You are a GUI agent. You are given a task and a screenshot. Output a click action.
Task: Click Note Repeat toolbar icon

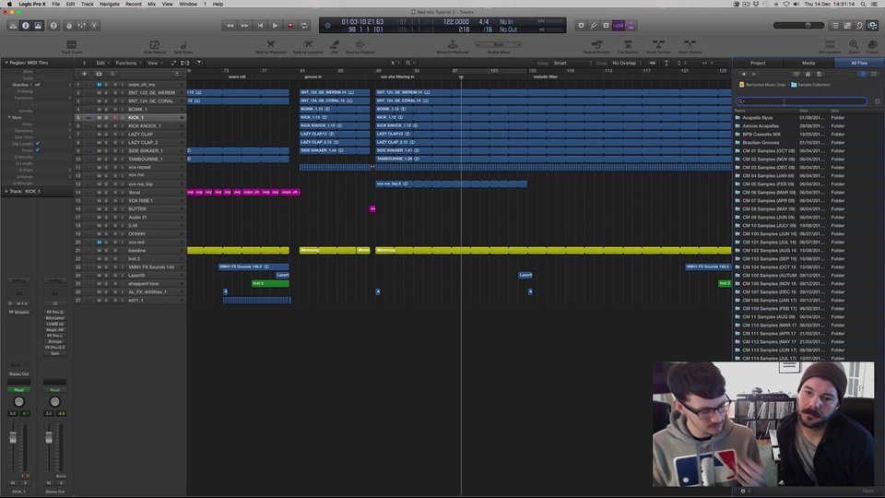pos(154,44)
